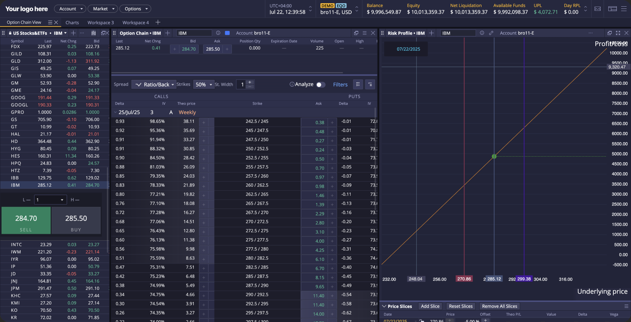Image resolution: width=631 pixels, height=322 pixels.
Task: Select the Option Chain • IBM panel tab
Action: pyautogui.click(x=140, y=33)
